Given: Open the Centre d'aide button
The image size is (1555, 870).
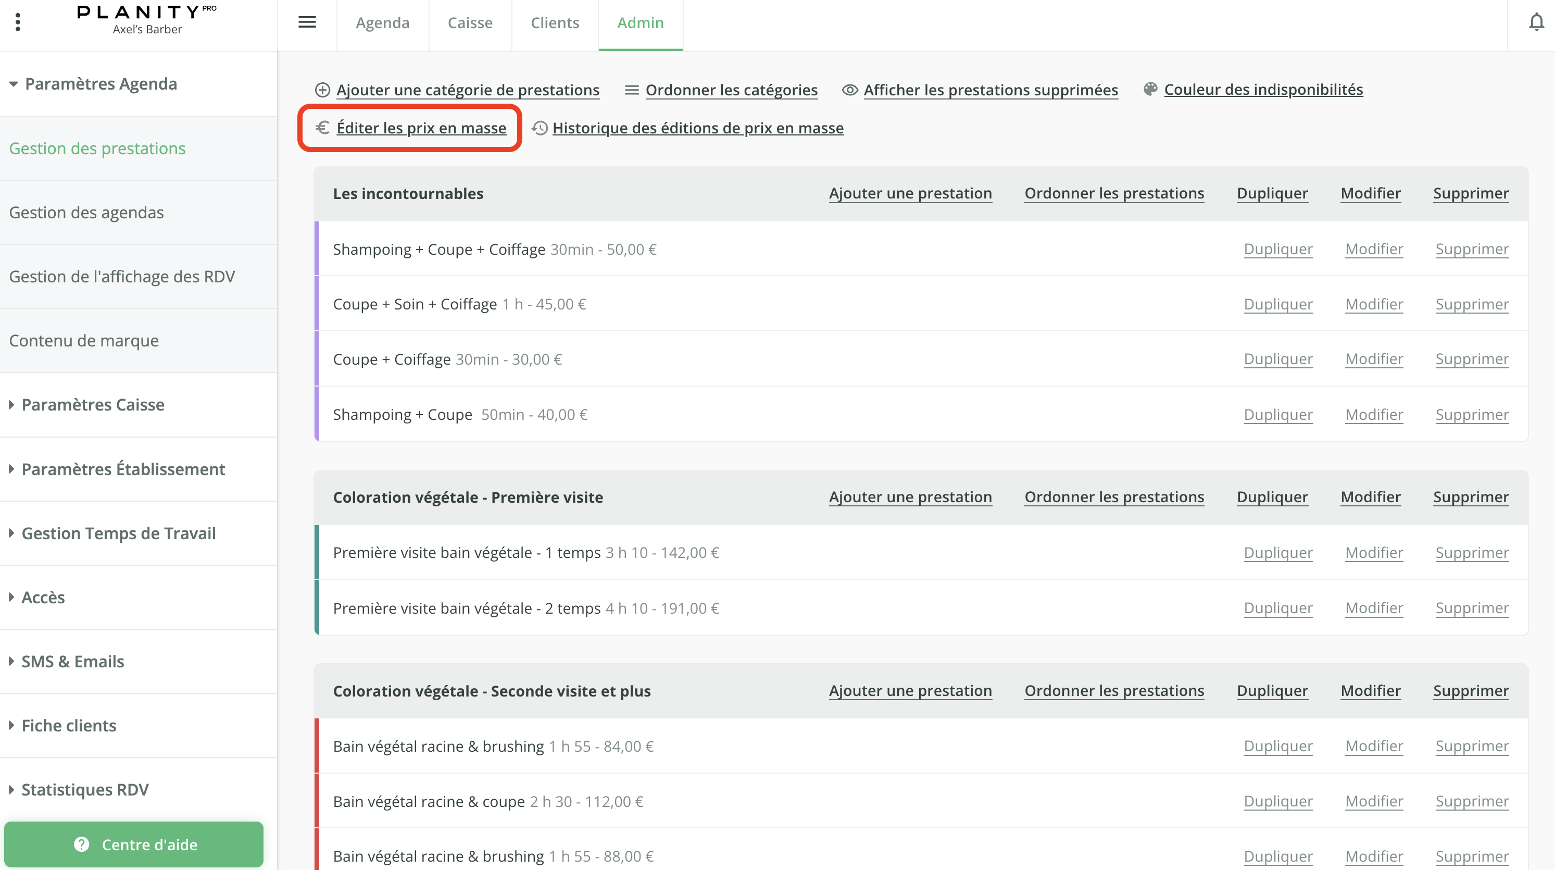Looking at the screenshot, I should (x=134, y=844).
